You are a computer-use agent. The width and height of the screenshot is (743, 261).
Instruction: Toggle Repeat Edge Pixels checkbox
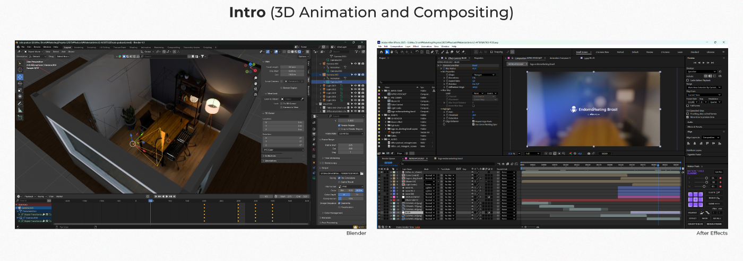(x=473, y=121)
